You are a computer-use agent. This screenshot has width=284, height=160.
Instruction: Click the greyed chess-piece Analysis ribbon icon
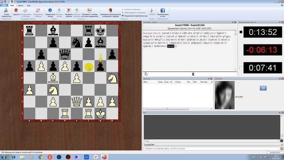(x=152, y=11)
